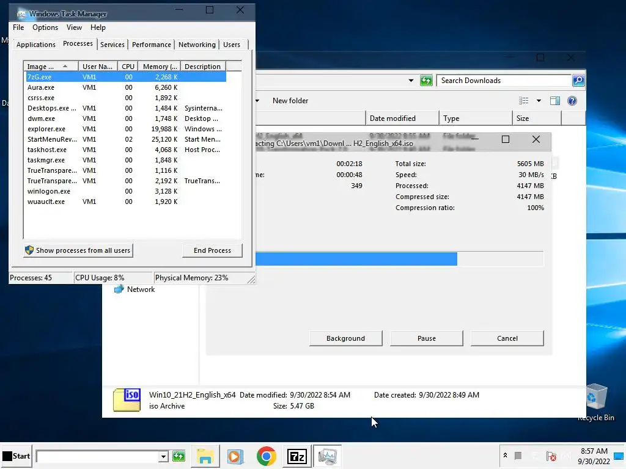
Task: Sort files by Size column
Action: [x=537, y=118]
